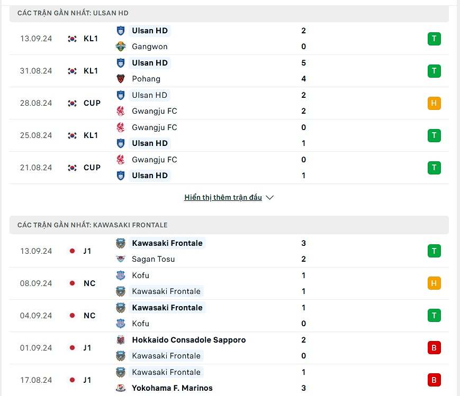Click Kawasaki Frontale name in 13.09.24 match

click(x=167, y=243)
